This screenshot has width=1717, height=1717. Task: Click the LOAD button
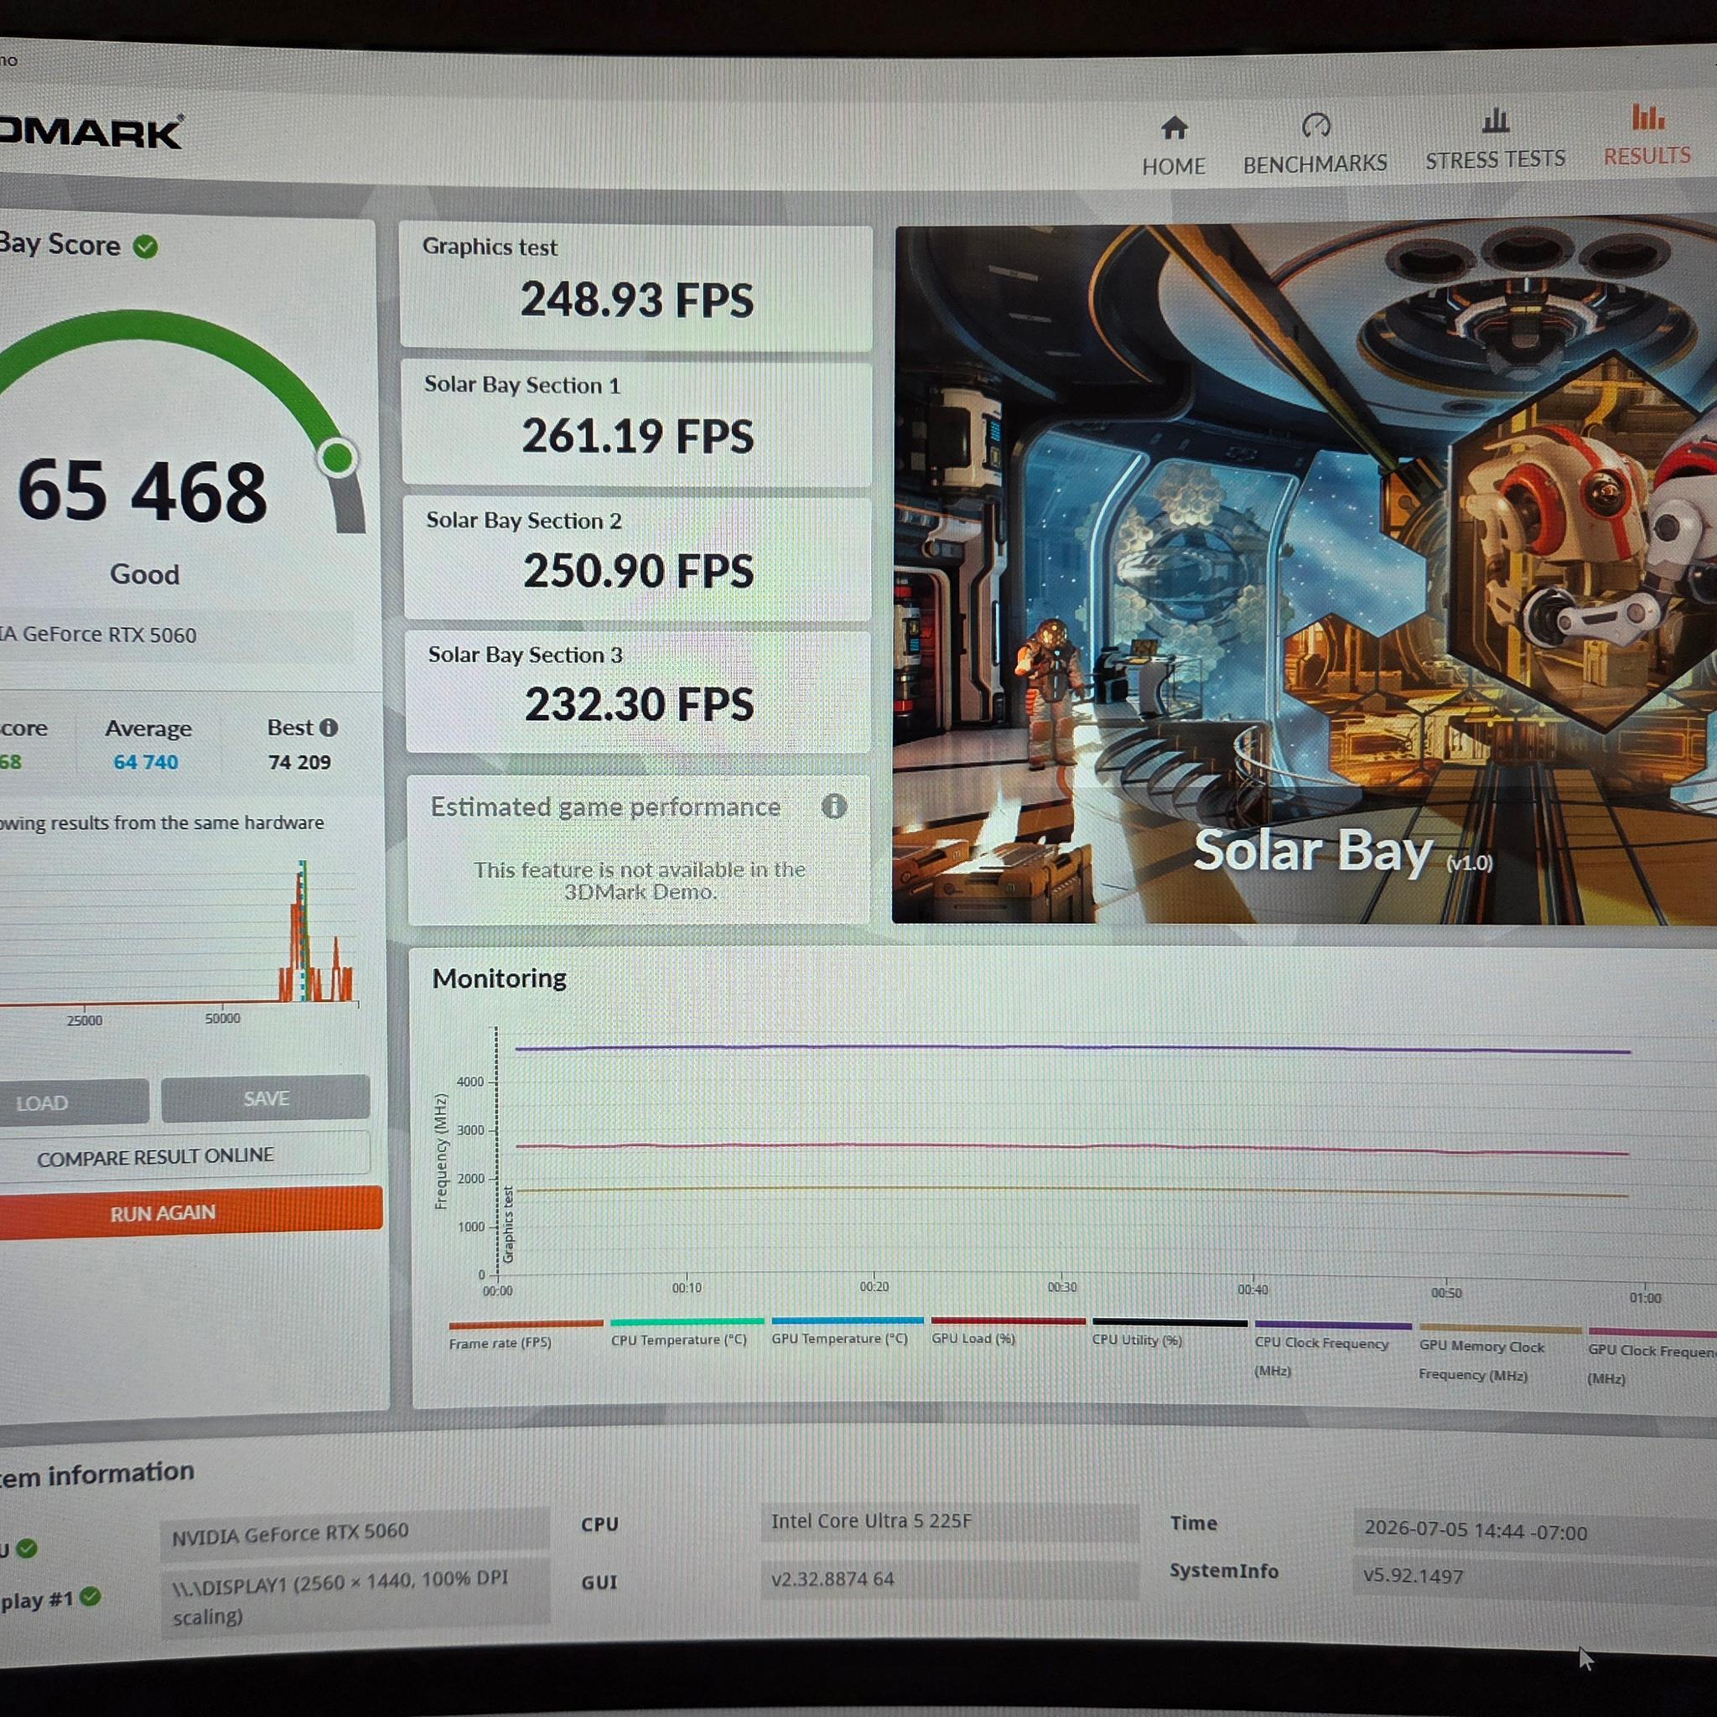75,1102
